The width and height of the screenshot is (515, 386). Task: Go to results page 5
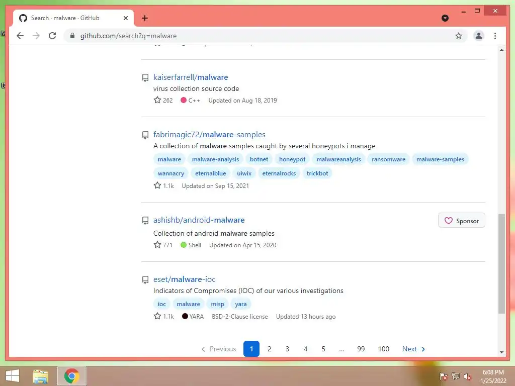(x=323, y=349)
